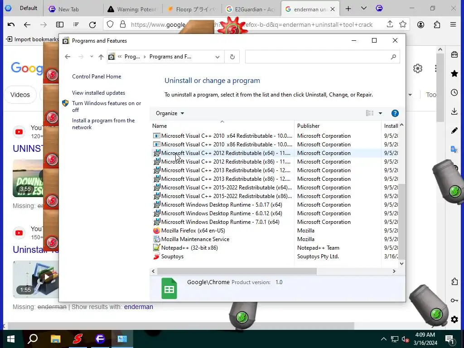
Task: Select Microsoft Visual C++ 2010 x64 Redistributable
Action: coord(227,136)
